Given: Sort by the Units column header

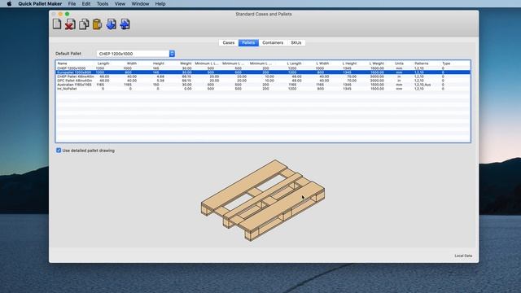Looking at the screenshot, I should pos(399,63).
